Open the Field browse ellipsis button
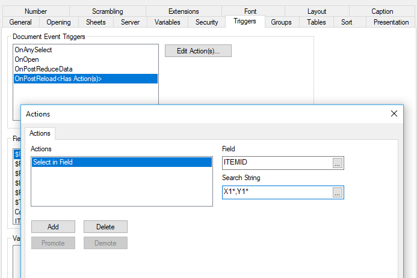 point(338,163)
